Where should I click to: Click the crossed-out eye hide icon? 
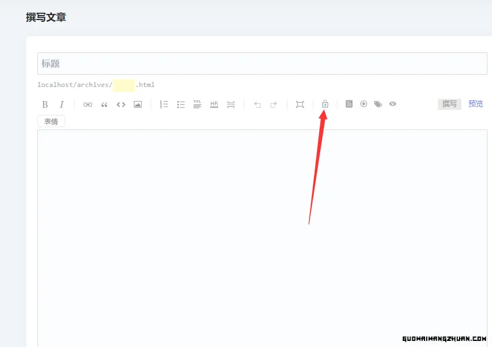(x=393, y=104)
